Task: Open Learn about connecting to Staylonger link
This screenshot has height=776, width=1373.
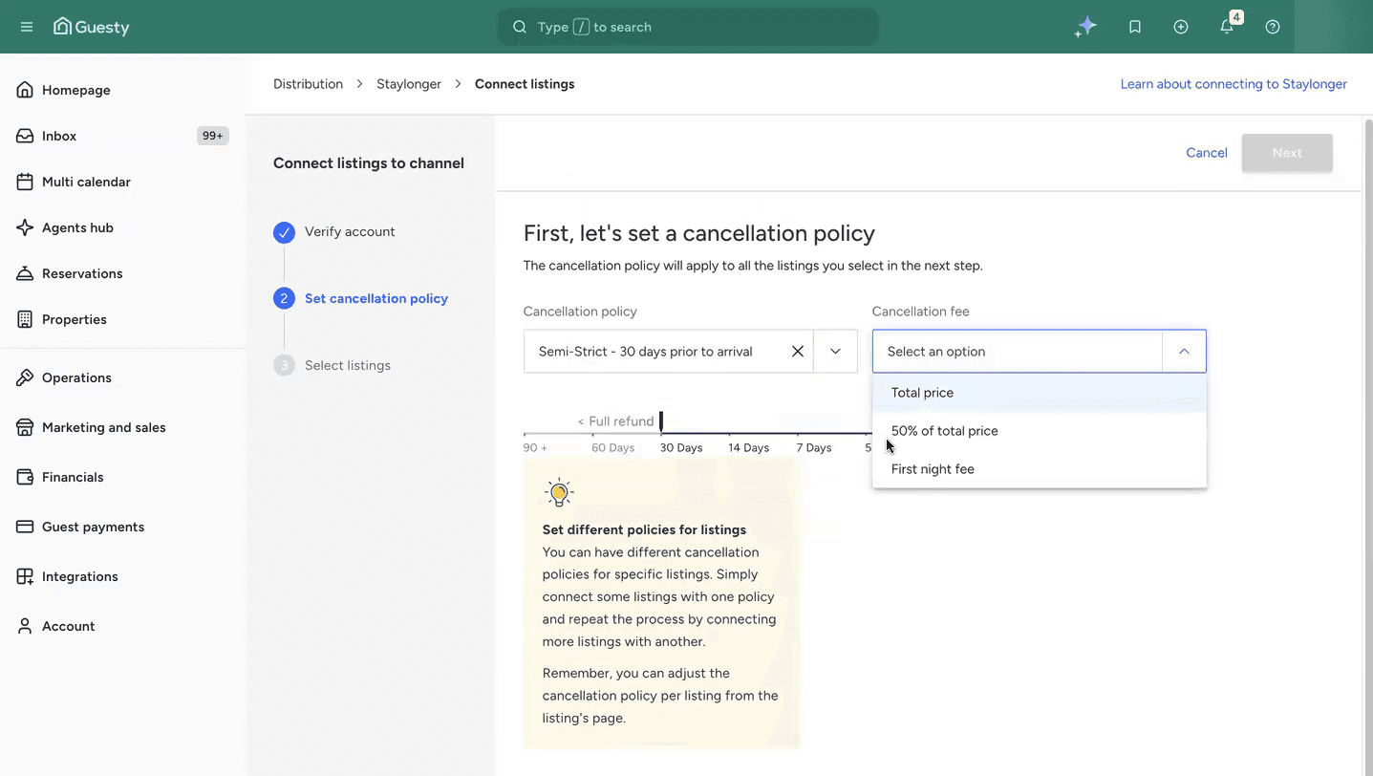Action: pyautogui.click(x=1234, y=84)
